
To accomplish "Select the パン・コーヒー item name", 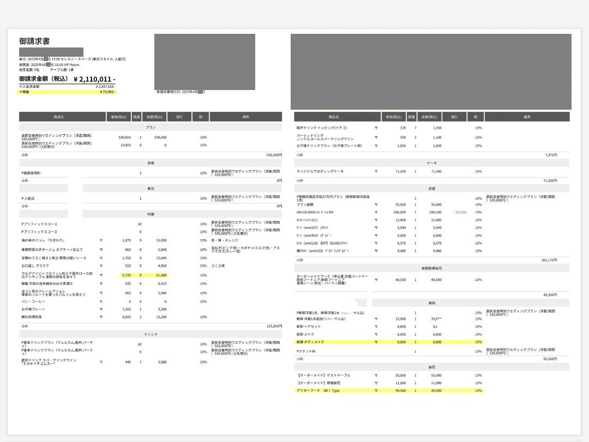I will [33, 301].
